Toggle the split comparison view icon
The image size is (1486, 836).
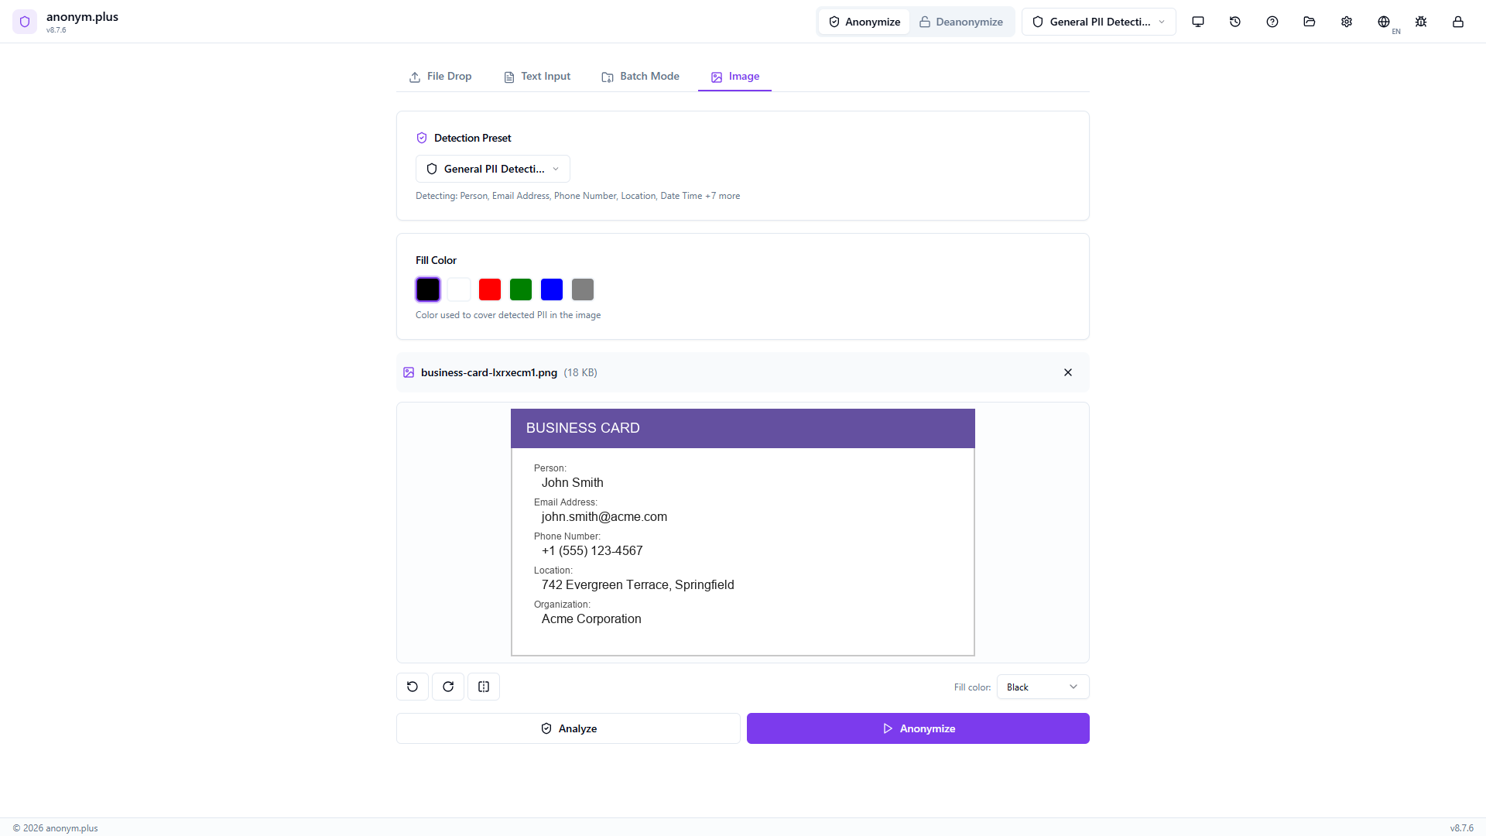[483, 687]
